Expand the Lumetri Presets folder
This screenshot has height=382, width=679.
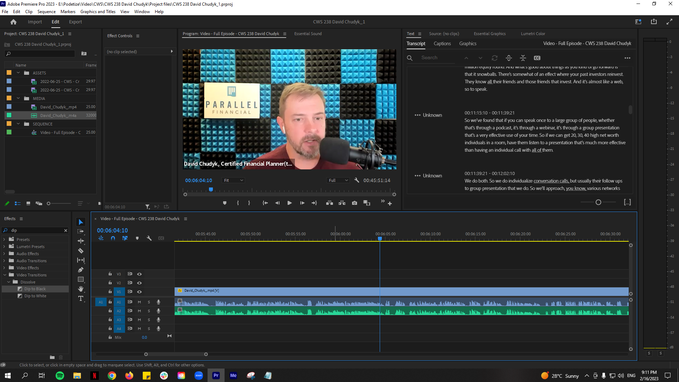tap(4, 247)
